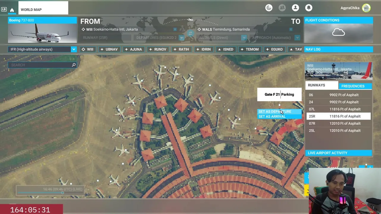Screen dimensions: 381x214
Task: Click the map Search input field
Action: pyautogui.click(x=42, y=65)
